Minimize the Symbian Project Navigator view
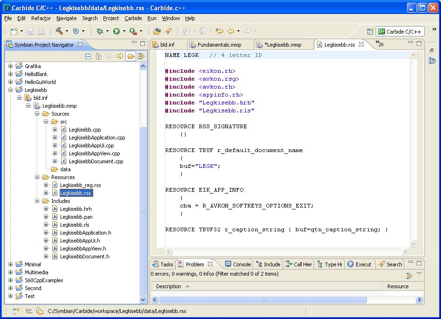The height and width of the screenshot is (319, 441). 134,43
